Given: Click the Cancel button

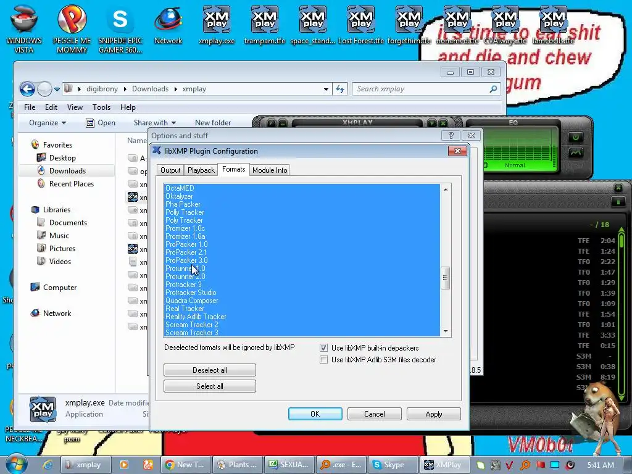Looking at the screenshot, I should point(375,414).
